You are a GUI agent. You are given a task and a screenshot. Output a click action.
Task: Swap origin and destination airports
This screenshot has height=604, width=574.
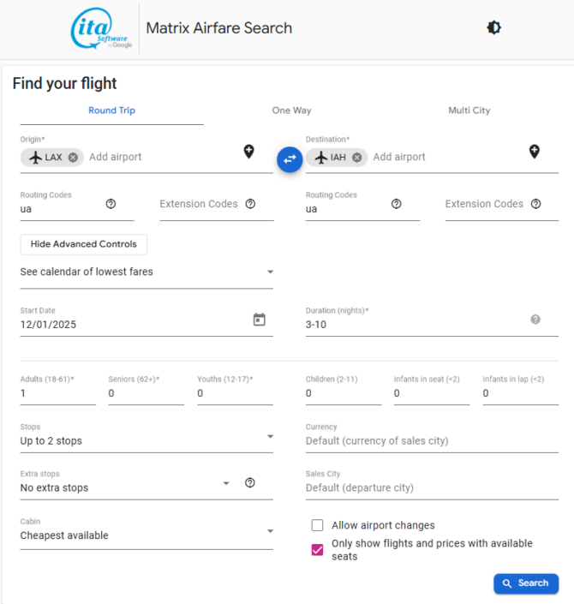pyautogui.click(x=290, y=158)
